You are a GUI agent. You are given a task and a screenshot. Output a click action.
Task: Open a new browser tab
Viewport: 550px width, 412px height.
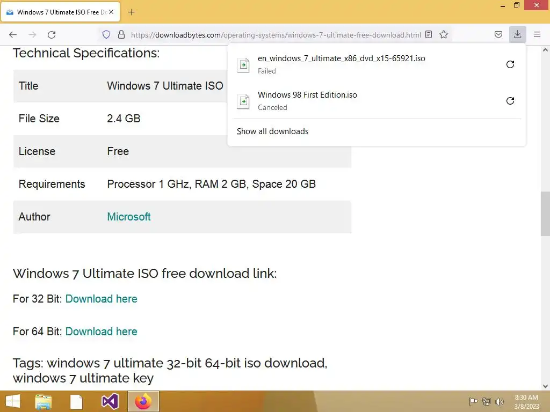(x=131, y=12)
